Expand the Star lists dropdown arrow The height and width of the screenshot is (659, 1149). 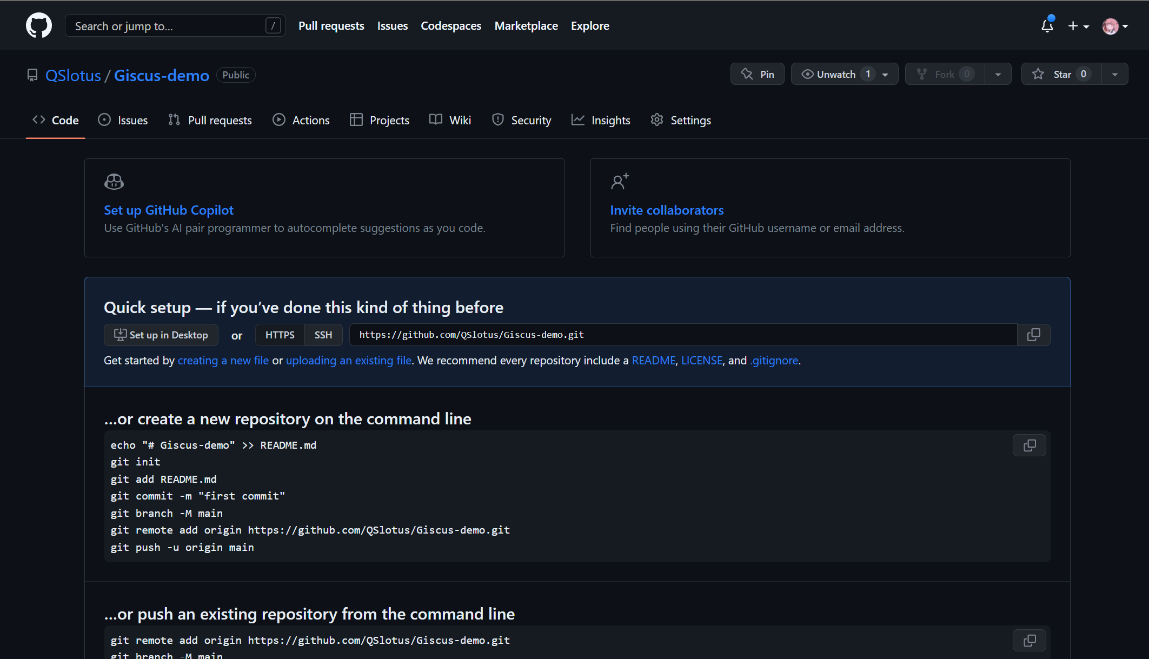pos(1115,75)
